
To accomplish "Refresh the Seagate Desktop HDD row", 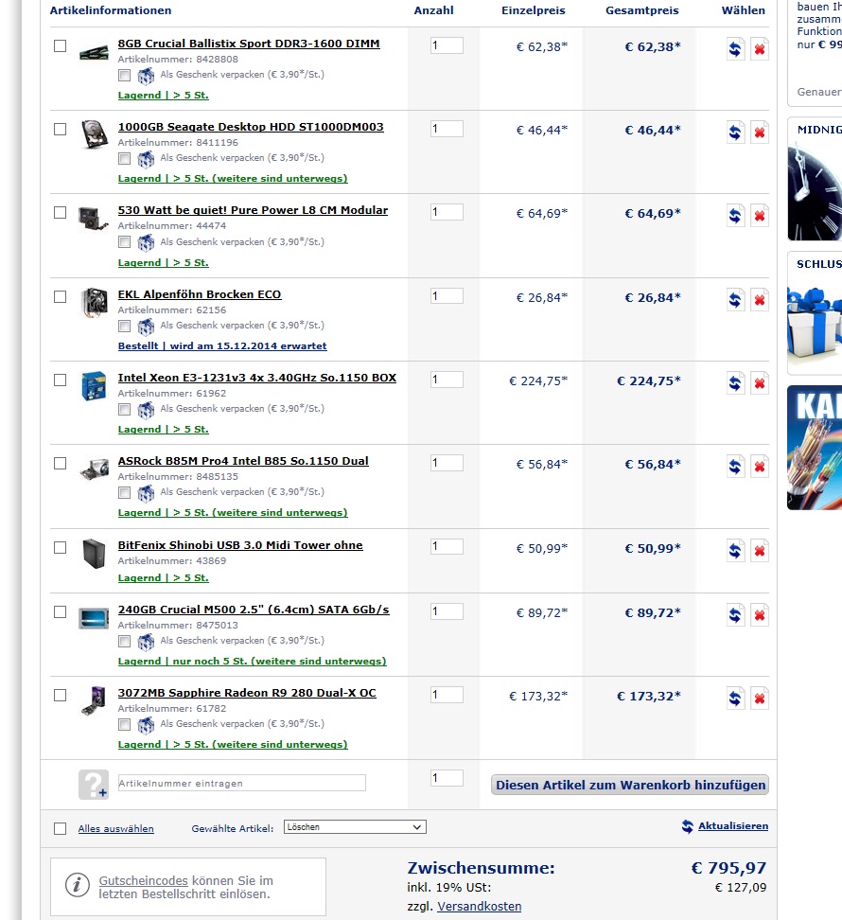I will pos(735,132).
